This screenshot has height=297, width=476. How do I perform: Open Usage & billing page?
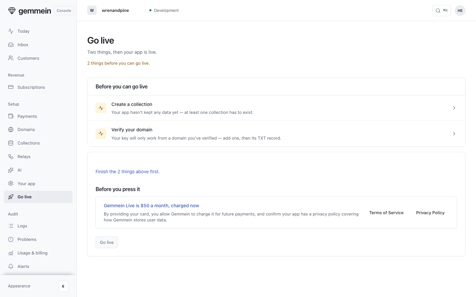tap(38, 253)
